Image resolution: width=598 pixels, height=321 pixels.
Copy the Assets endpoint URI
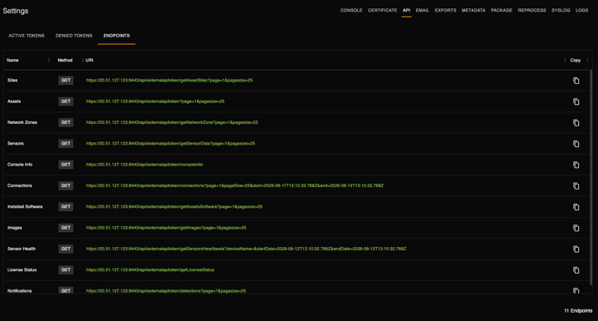click(x=576, y=101)
